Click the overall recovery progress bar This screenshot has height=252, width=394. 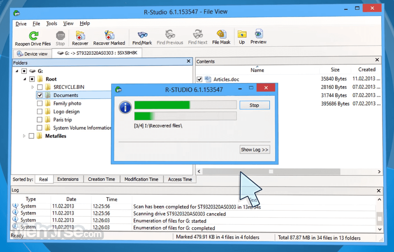click(x=185, y=105)
